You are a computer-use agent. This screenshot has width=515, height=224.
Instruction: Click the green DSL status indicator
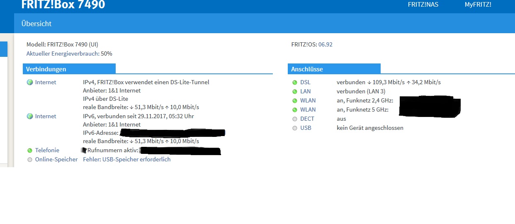point(295,83)
